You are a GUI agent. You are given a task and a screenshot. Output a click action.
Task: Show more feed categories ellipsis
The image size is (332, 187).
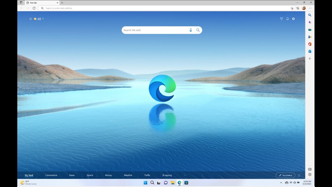point(185,175)
